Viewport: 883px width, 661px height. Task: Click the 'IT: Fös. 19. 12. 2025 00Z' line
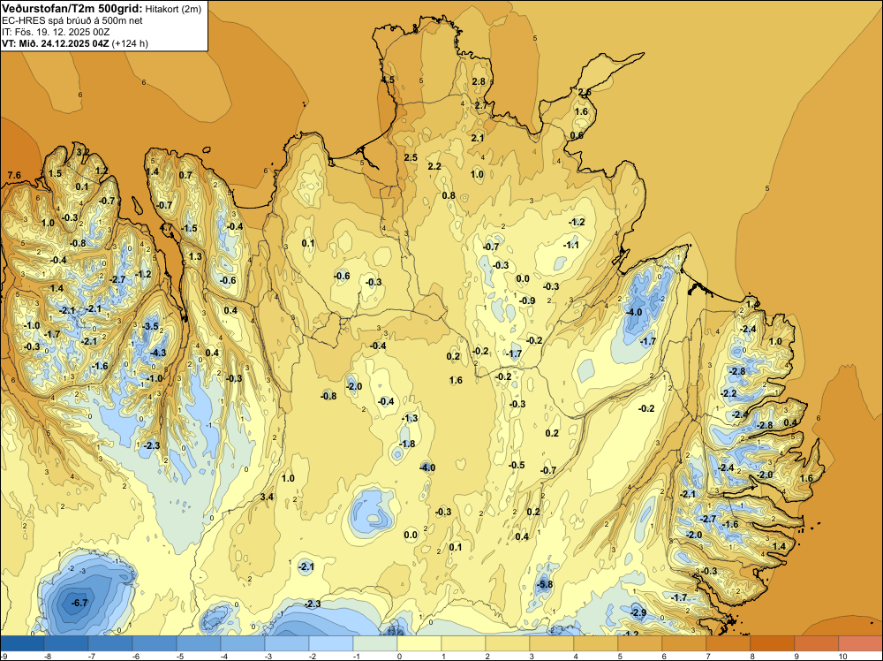coord(56,32)
